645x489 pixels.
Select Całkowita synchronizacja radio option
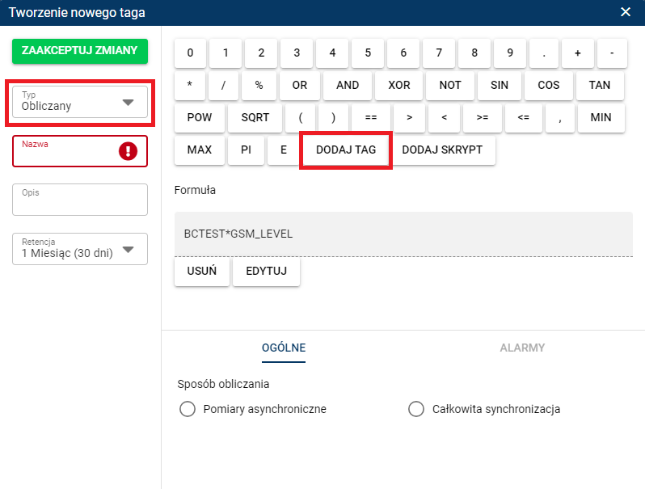coord(416,409)
